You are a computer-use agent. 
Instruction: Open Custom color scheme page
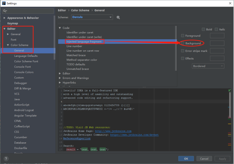[x=19, y=78]
